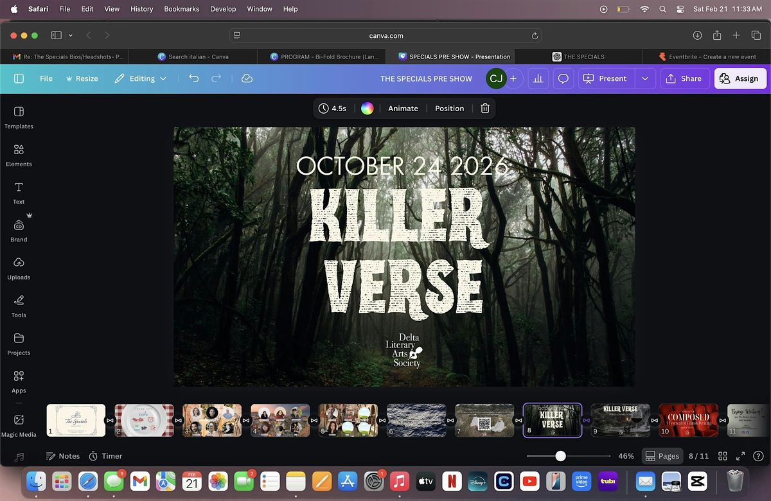This screenshot has width=771, height=501.
Task: Select the Text tool in sidebar
Action: [19, 192]
